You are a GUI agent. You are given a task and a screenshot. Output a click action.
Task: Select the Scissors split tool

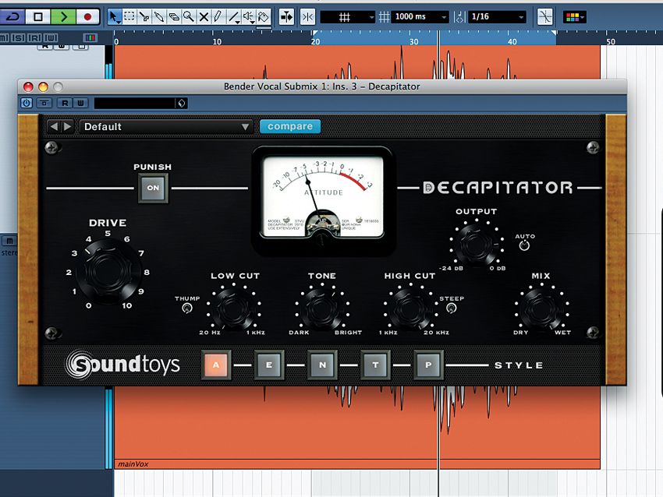144,16
